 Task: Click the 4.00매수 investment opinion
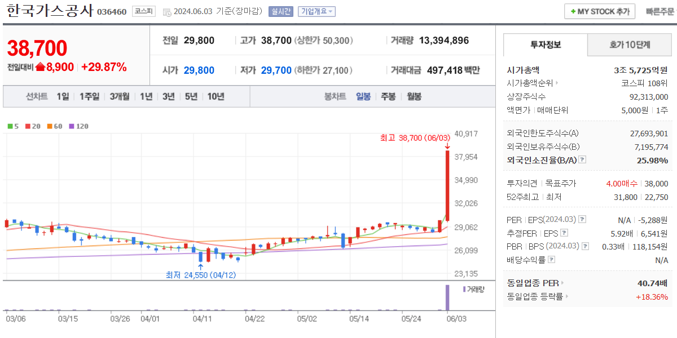pyautogui.click(x=622, y=184)
